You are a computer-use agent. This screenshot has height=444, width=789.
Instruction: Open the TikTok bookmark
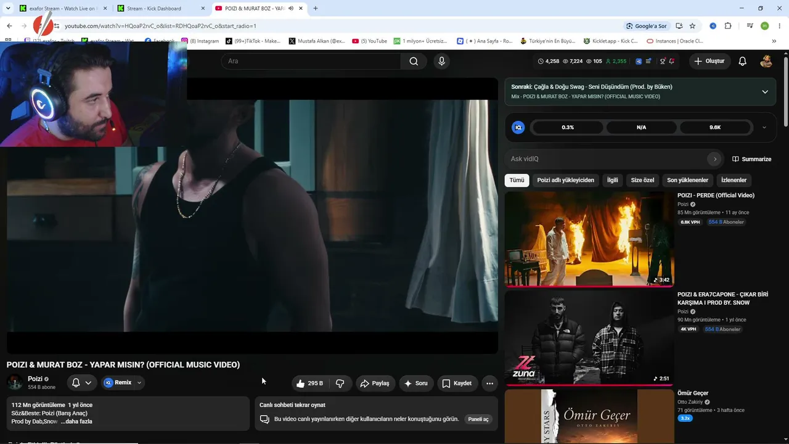pos(253,41)
